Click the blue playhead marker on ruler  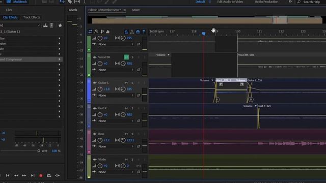click(204, 34)
